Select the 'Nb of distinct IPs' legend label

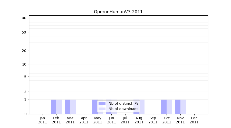pos(123,103)
